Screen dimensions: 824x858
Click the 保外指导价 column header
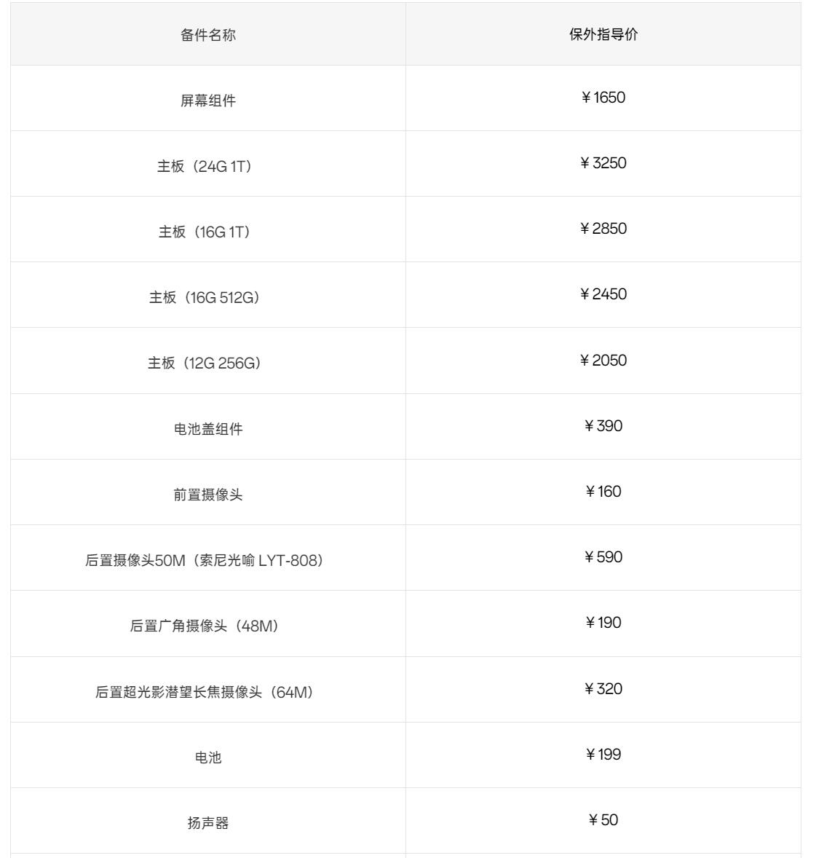click(603, 35)
